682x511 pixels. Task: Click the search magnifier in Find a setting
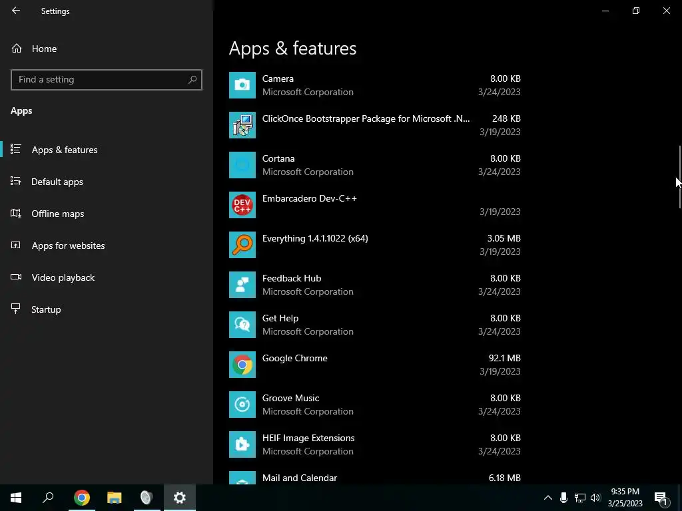pos(192,80)
